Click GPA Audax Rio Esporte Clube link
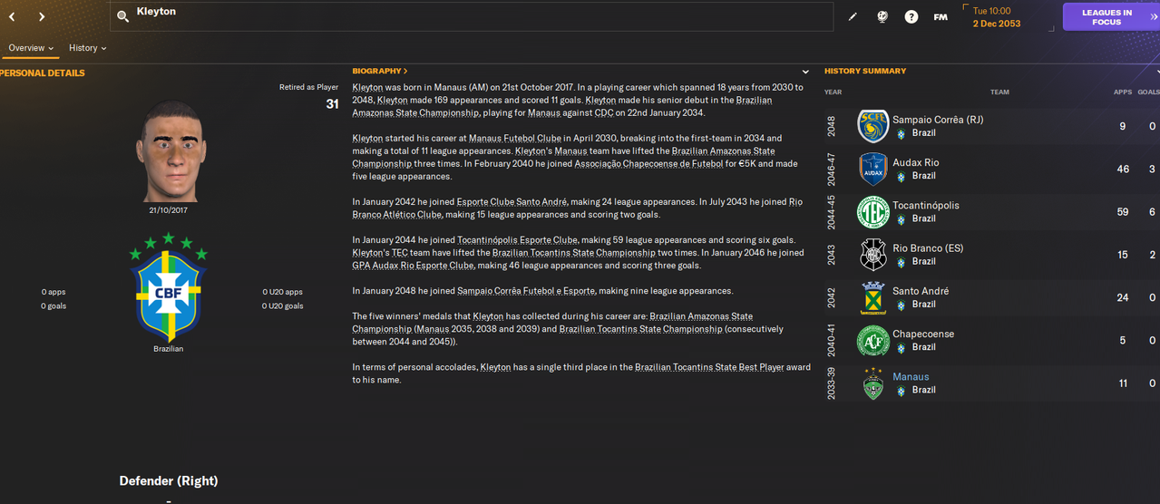 [x=413, y=266]
